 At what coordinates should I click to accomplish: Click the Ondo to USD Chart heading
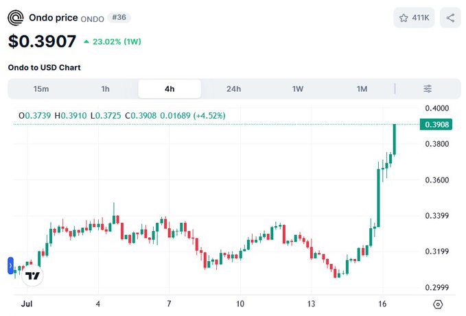pyautogui.click(x=45, y=67)
